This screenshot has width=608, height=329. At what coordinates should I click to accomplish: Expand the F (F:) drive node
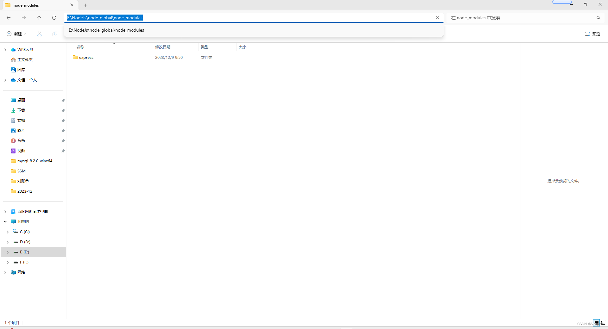(x=8, y=262)
